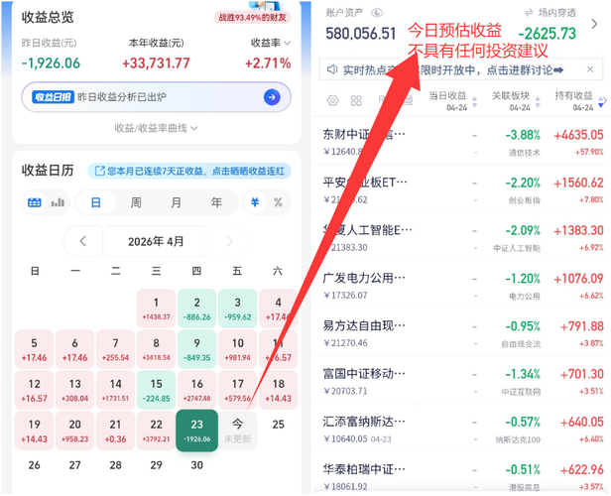
Task: Click the -3.88% 通信技术 sector value
Action: (523, 136)
